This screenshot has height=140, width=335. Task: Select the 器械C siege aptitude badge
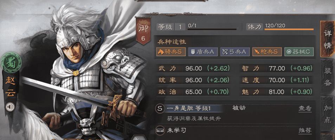point(299,52)
